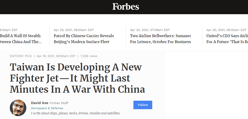This screenshot has width=248, height=119.
Task: Open the United's CEO story headline
Action: click(x=227, y=39)
